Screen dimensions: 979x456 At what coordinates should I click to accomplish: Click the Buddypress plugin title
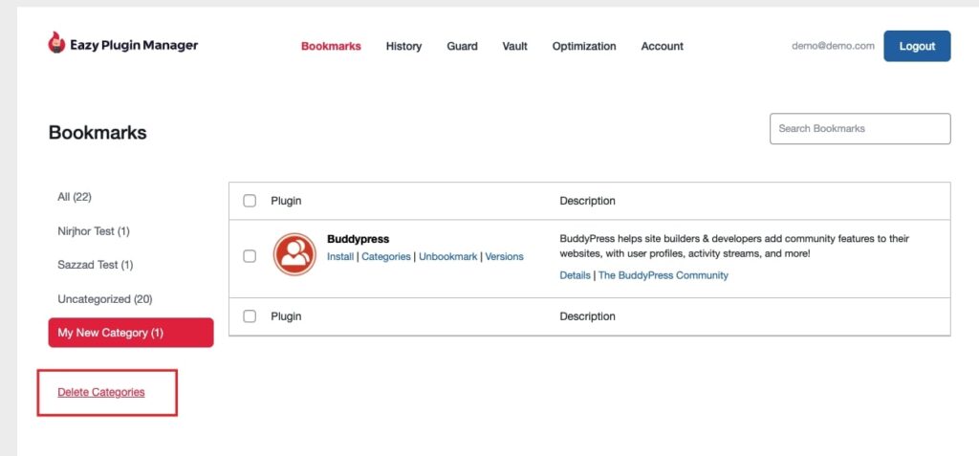359,239
